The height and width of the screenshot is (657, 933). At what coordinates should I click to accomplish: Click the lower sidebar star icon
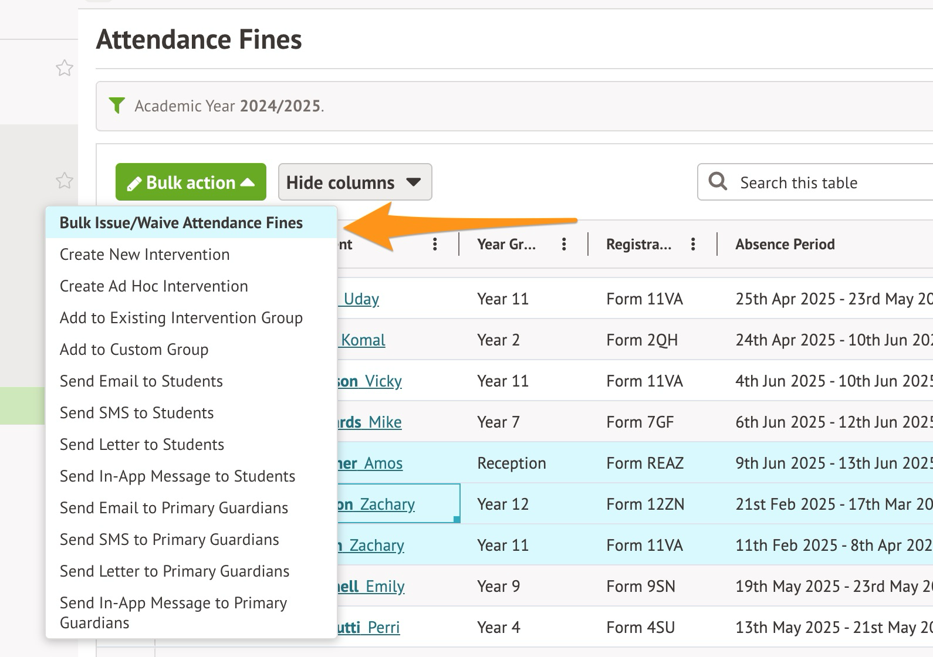point(65,181)
